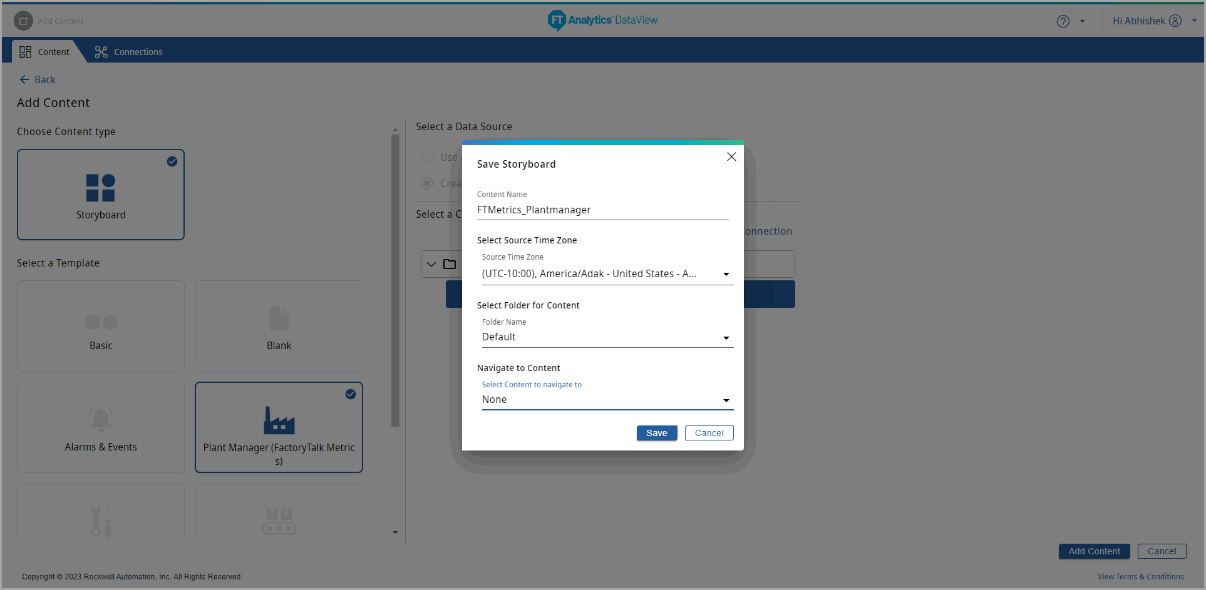Select the 'Use' data source radio button
The image size is (1206, 590).
pyautogui.click(x=427, y=157)
